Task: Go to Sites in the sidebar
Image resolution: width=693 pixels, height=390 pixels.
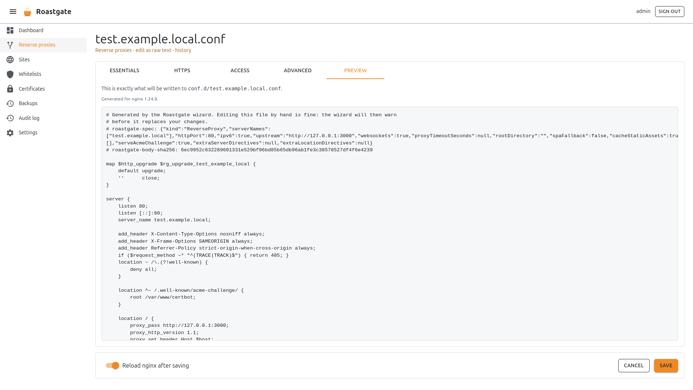Action: (x=43, y=60)
